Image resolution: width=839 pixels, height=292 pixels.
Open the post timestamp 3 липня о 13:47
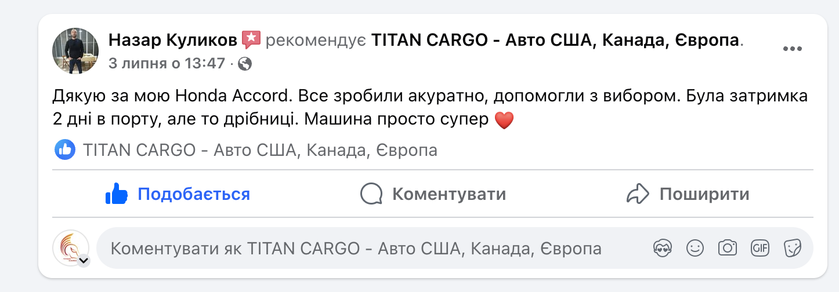point(166,64)
